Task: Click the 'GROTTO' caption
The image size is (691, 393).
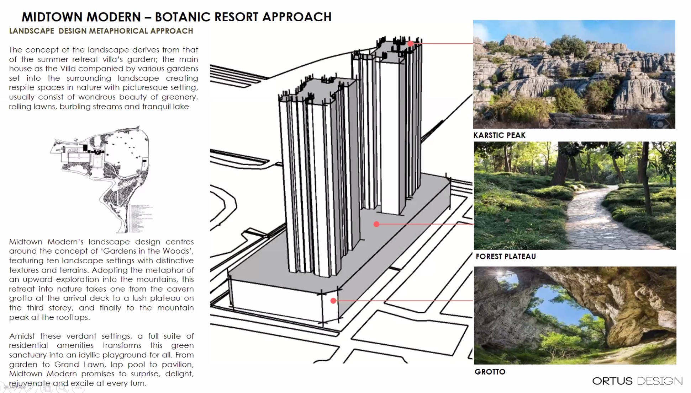Action: (490, 372)
